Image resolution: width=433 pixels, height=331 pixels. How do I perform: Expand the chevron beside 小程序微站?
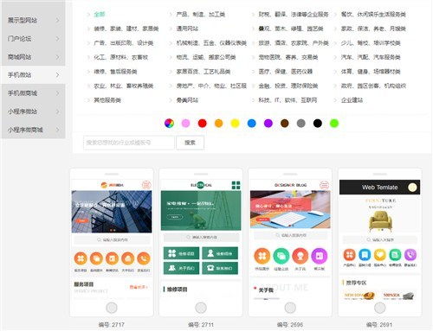point(57,111)
